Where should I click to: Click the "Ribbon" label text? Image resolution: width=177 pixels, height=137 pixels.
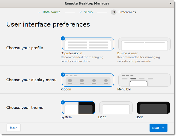click(66, 89)
